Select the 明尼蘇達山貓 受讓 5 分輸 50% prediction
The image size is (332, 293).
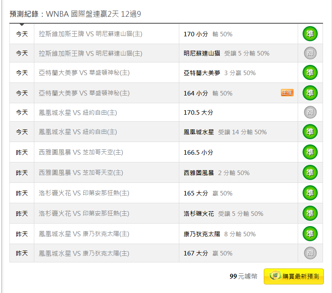pos(226,53)
